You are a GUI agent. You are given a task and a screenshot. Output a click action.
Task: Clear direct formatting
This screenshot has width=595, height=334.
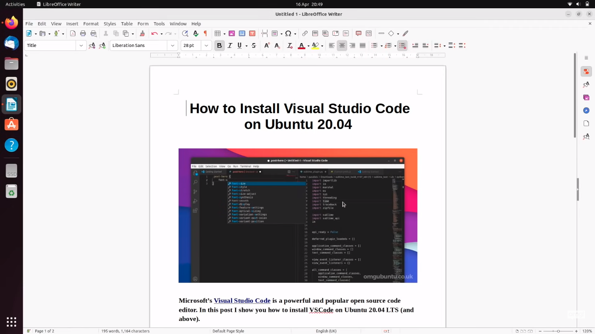click(290, 46)
